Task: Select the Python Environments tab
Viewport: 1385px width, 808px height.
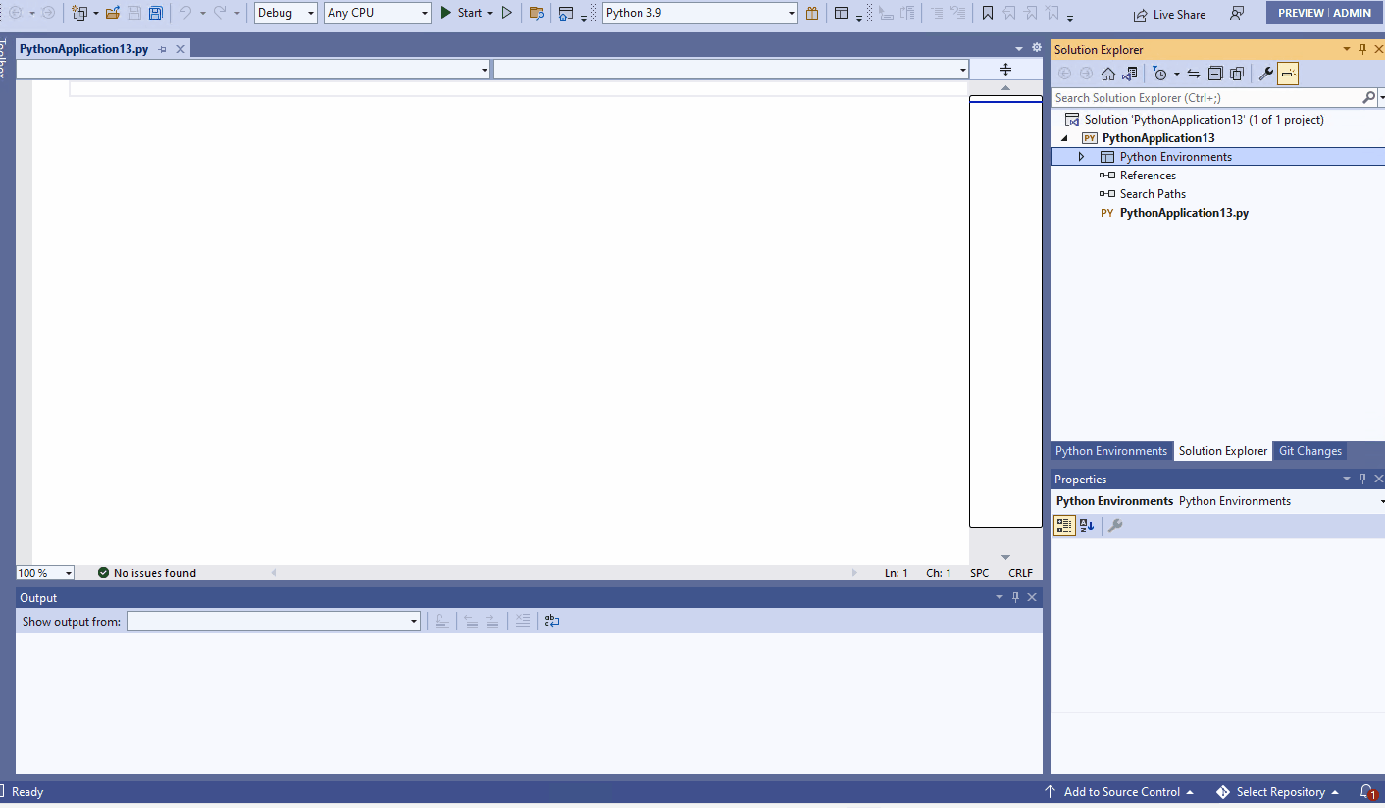Action: coord(1111,451)
